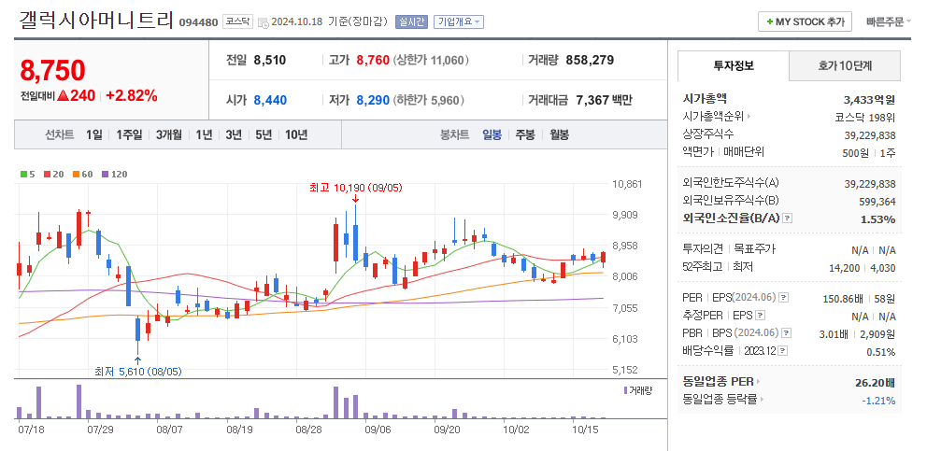Select the 10년 line chart period

296,134
